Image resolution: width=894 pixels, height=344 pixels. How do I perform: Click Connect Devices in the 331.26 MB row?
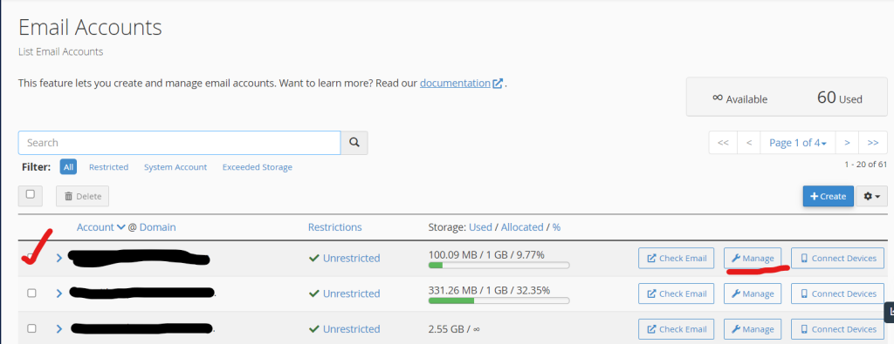click(x=837, y=293)
